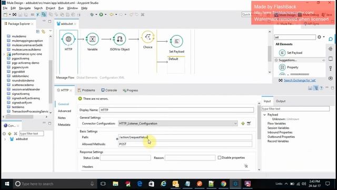
Task: Clear palette search settings gear
Action: [320, 37]
